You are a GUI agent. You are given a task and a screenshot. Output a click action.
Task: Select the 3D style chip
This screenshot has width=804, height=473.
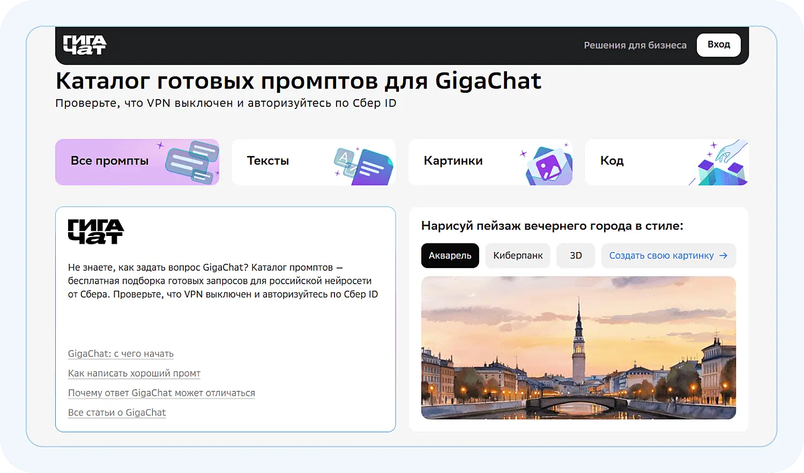[x=575, y=256]
